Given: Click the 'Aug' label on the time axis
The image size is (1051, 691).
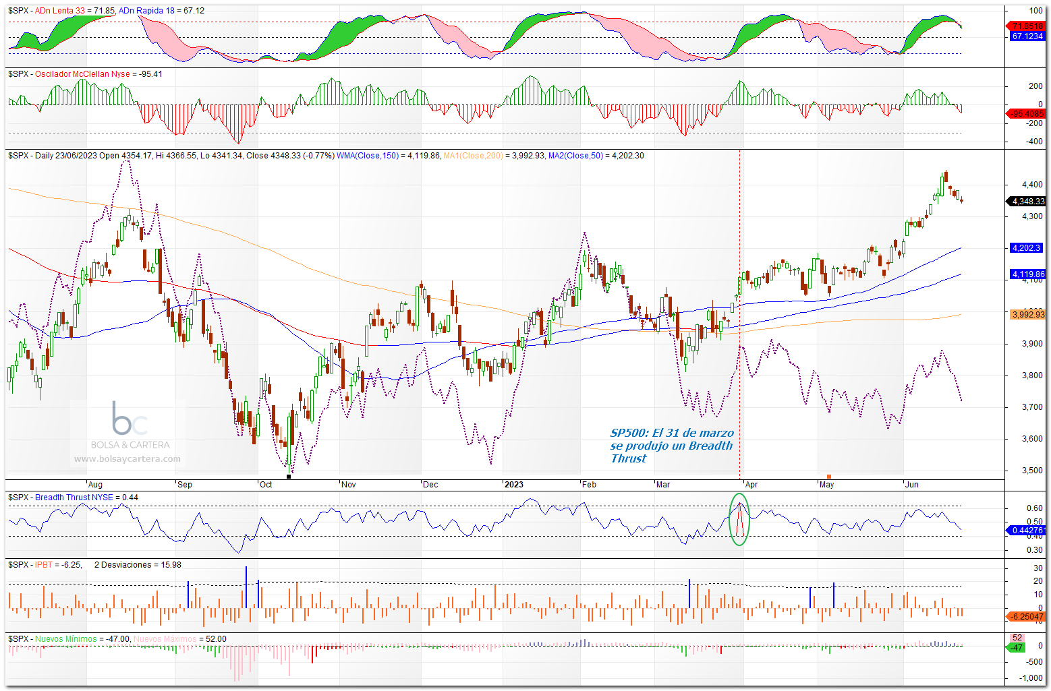Looking at the screenshot, I should 95,485.
